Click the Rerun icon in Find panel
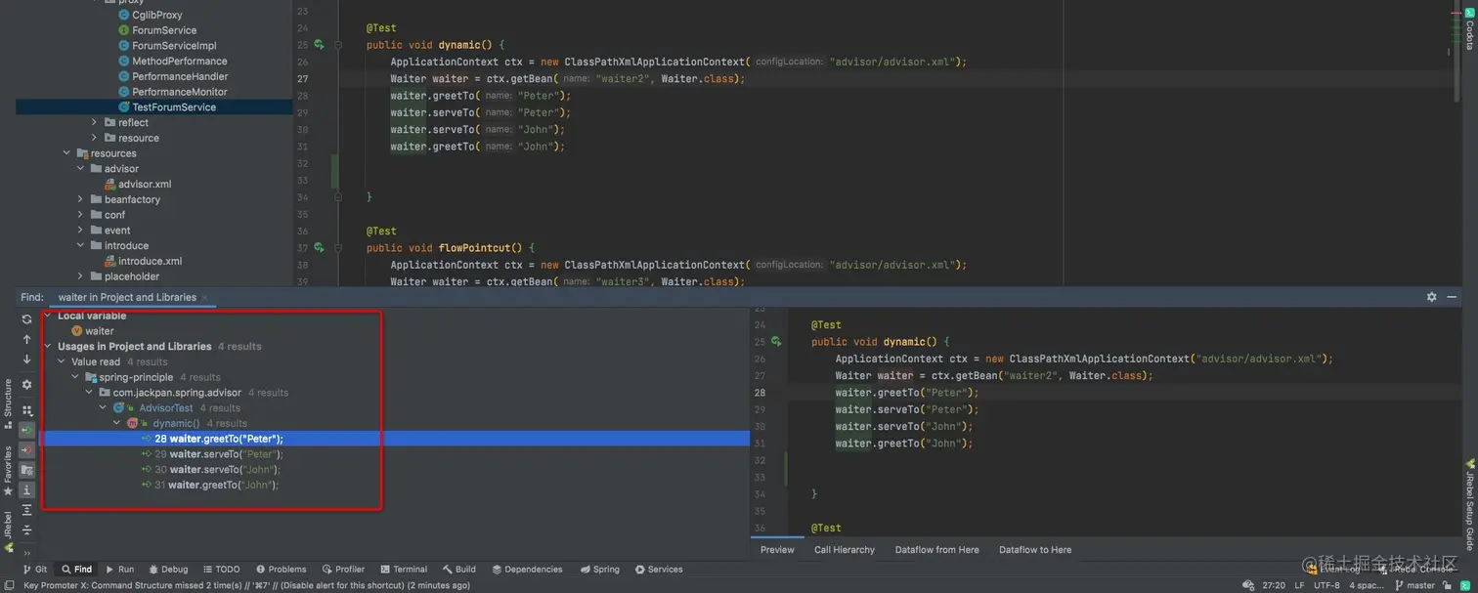Viewport: 1478px width, 593px height. [x=26, y=319]
